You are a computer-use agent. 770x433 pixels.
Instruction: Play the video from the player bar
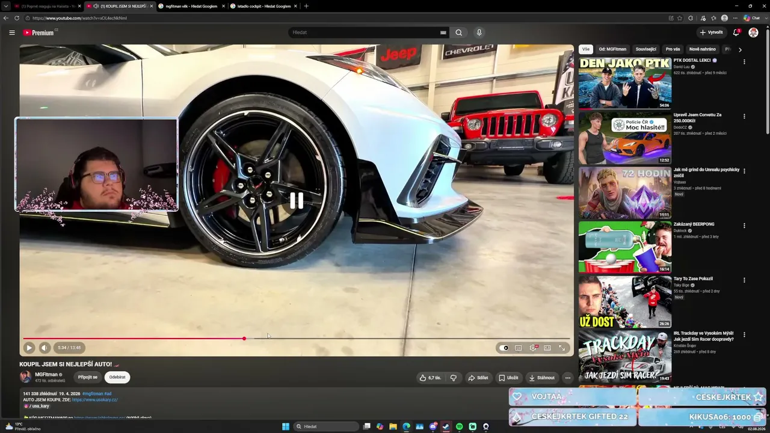(29, 348)
